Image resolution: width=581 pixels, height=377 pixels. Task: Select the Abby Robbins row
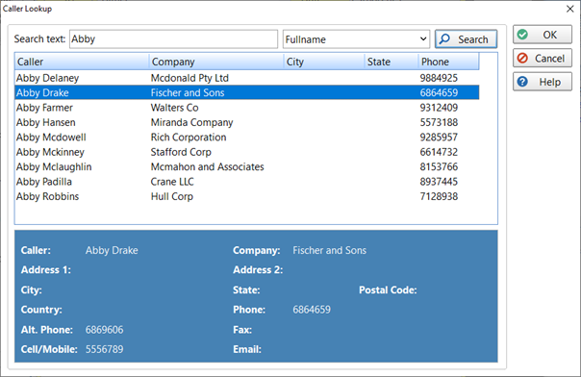point(247,196)
